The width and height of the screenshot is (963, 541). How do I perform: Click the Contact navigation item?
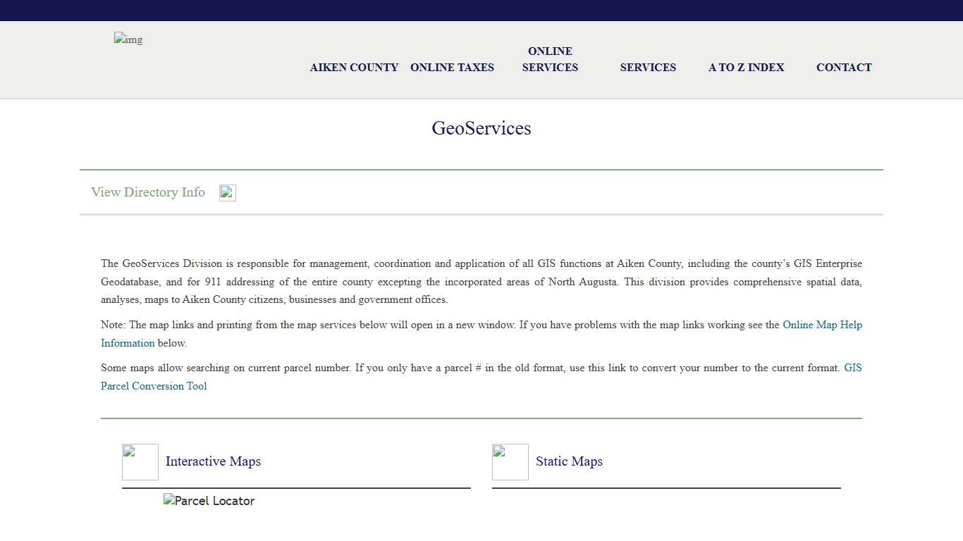[x=844, y=67]
